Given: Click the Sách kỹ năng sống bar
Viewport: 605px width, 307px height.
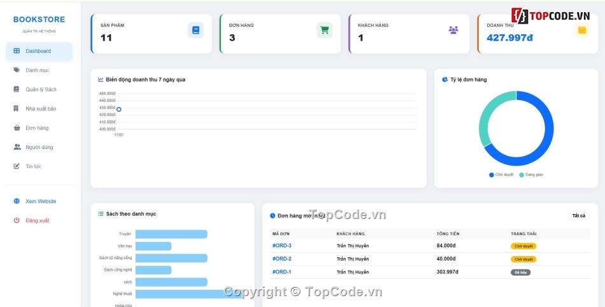Looking at the screenshot, I should pyautogui.click(x=171, y=258).
